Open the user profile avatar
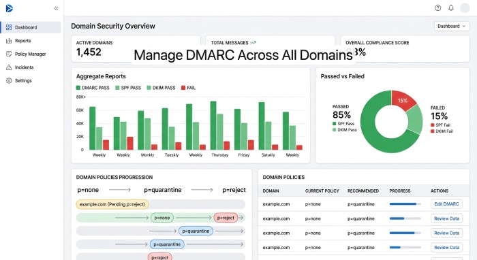Screen dimensions: 477x260 pyautogui.click(x=465, y=8)
